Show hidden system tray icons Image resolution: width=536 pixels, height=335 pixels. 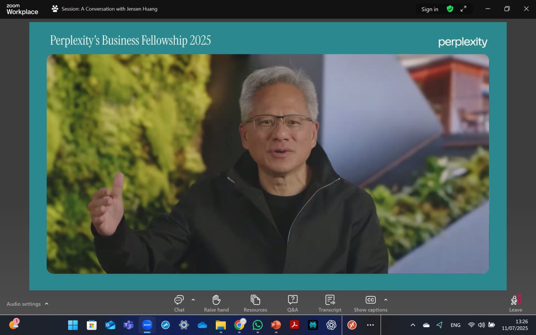413,325
